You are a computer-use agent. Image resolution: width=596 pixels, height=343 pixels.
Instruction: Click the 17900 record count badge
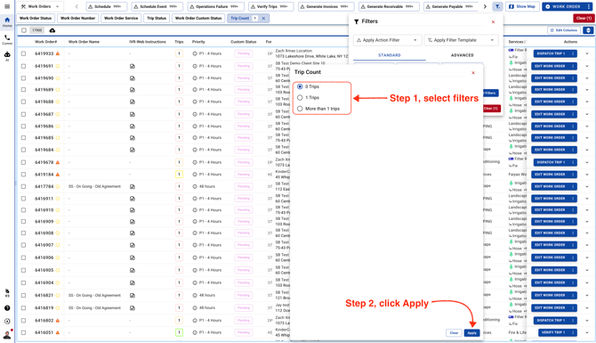coord(36,30)
